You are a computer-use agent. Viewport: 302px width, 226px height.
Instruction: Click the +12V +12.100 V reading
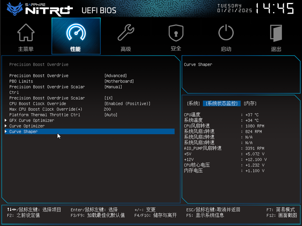225,159
